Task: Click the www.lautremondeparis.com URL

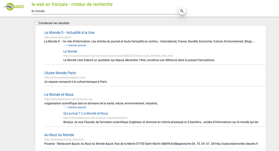Action: (x=65, y=77)
